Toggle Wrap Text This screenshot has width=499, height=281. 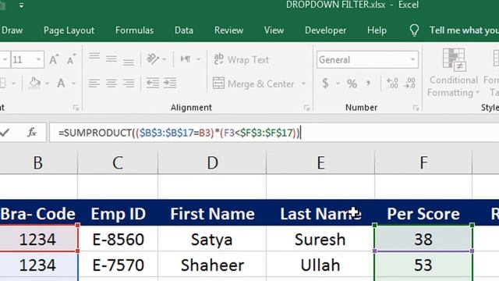click(x=241, y=59)
